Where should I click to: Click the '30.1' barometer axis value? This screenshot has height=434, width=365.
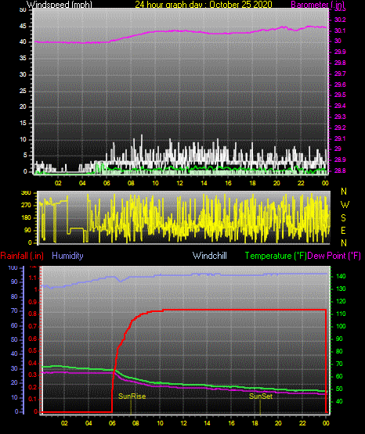pos(340,30)
